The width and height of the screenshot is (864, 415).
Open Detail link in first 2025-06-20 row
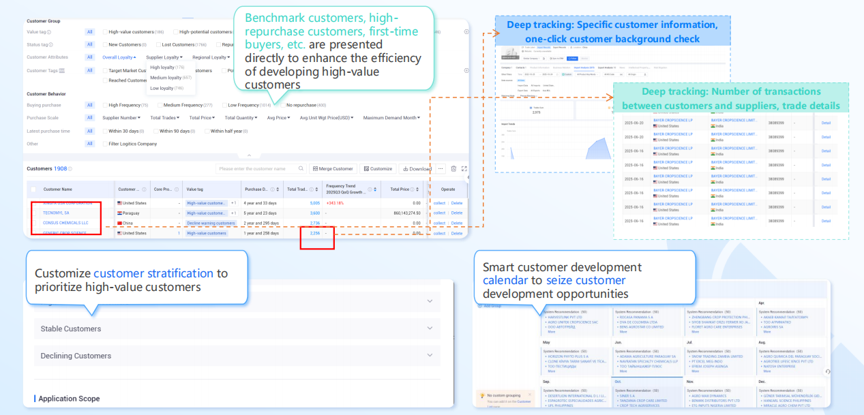pyautogui.click(x=826, y=123)
